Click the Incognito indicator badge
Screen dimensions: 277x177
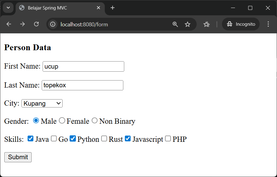[240, 24]
